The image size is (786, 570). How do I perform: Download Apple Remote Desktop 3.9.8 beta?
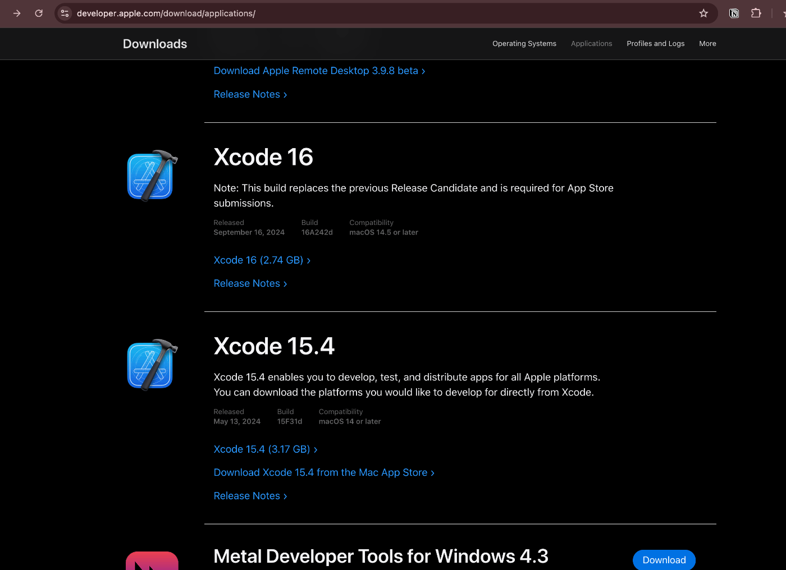[319, 71]
